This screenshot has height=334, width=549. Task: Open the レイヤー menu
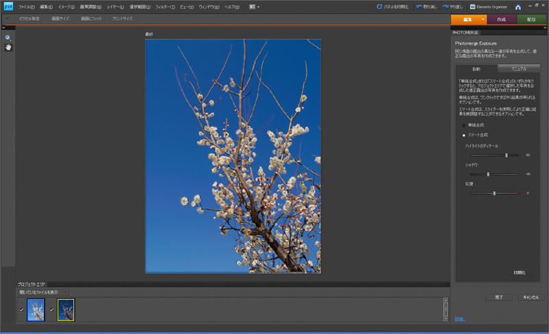(x=115, y=7)
